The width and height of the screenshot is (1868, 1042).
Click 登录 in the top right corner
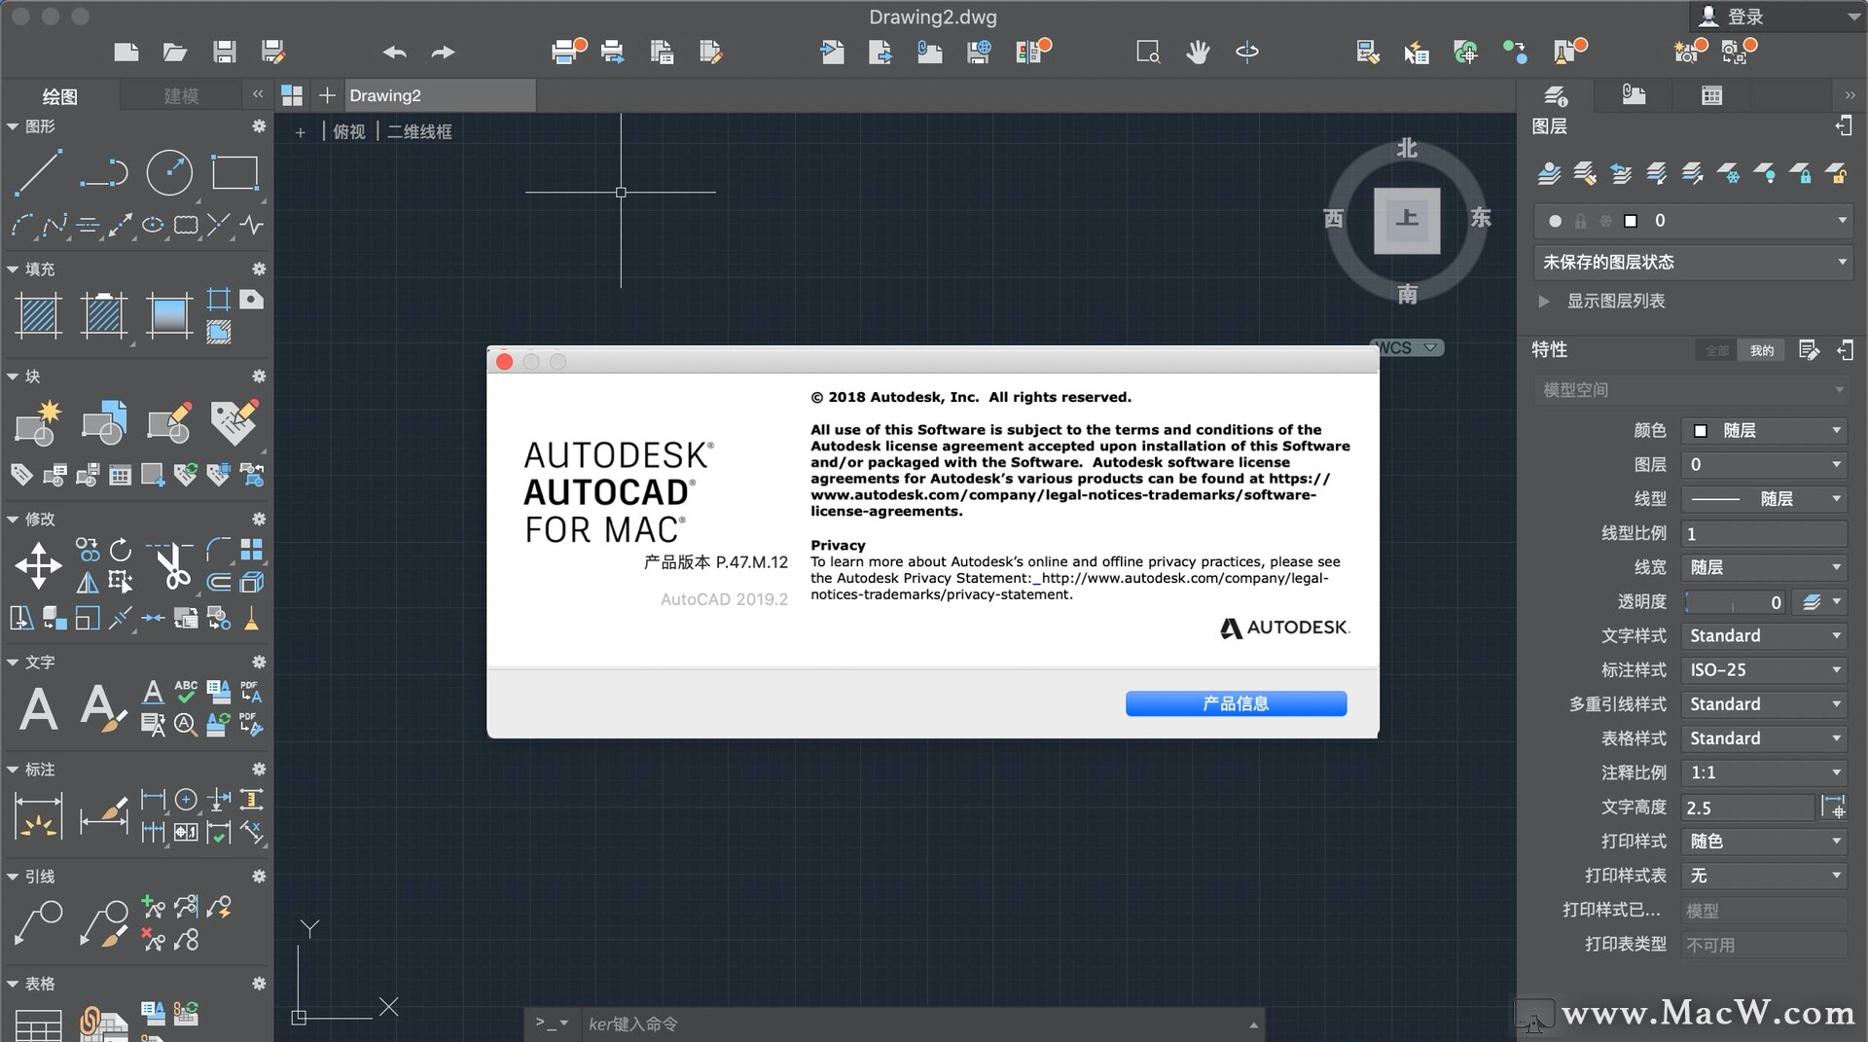click(x=1744, y=16)
